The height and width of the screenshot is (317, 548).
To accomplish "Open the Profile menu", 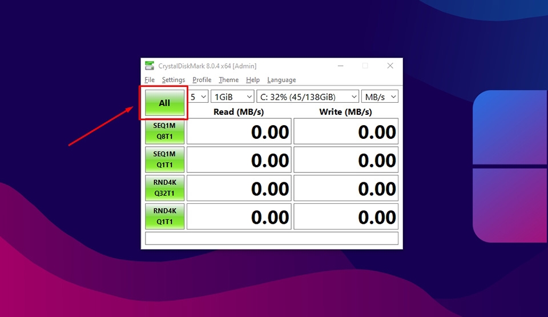I will [x=202, y=80].
